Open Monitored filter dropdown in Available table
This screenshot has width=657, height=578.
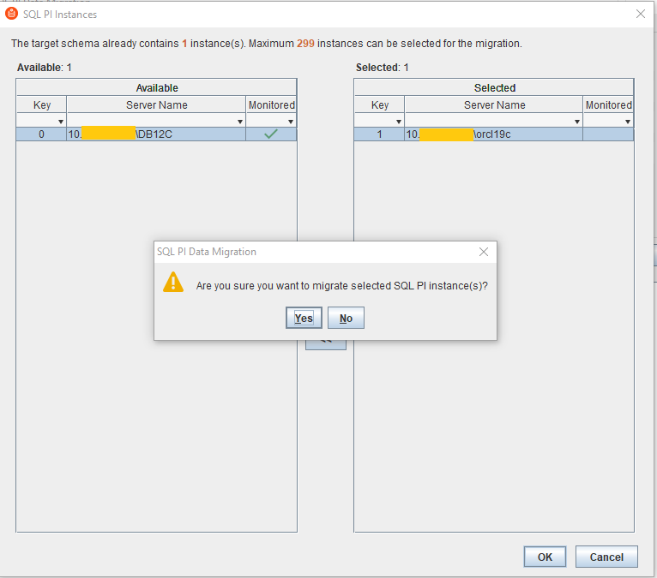291,122
